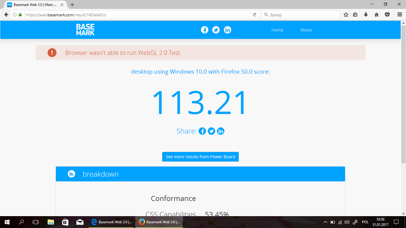Open File Explorer from taskbar
This screenshot has height=228, width=406.
click(x=51, y=222)
